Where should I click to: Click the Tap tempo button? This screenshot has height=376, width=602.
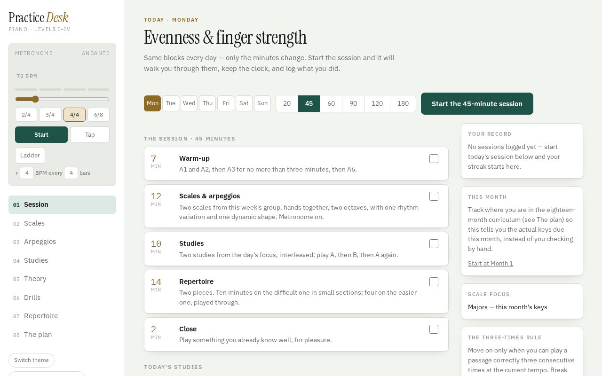point(90,134)
